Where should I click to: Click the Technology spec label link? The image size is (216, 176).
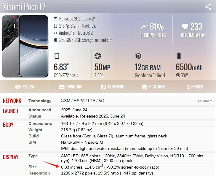40,101
